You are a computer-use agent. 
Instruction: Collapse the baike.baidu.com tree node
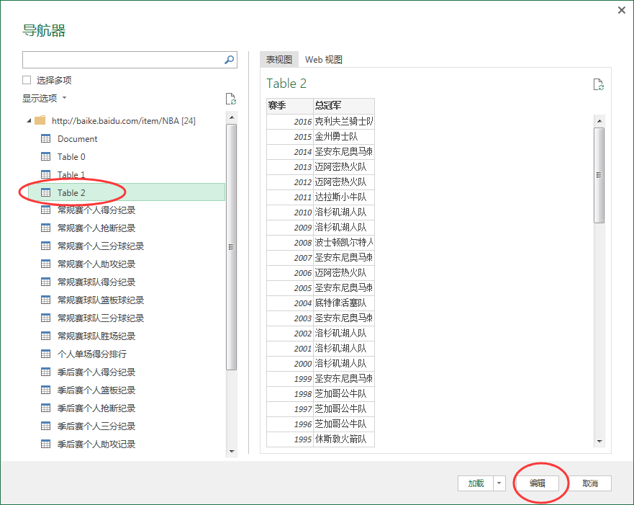point(29,120)
